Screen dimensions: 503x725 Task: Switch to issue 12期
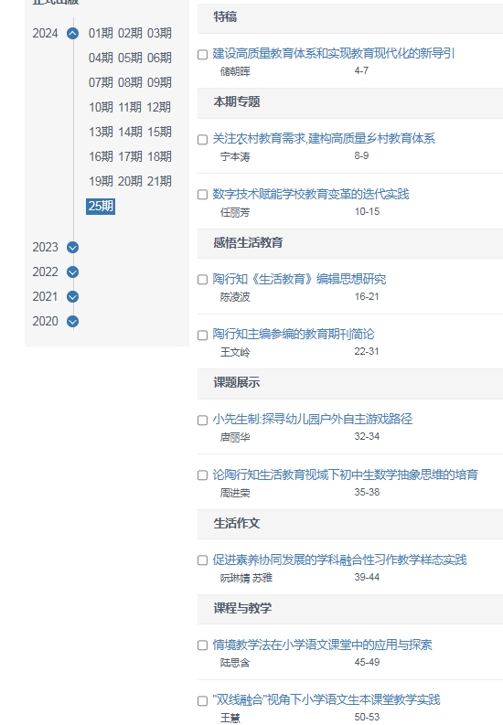click(x=159, y=107)
